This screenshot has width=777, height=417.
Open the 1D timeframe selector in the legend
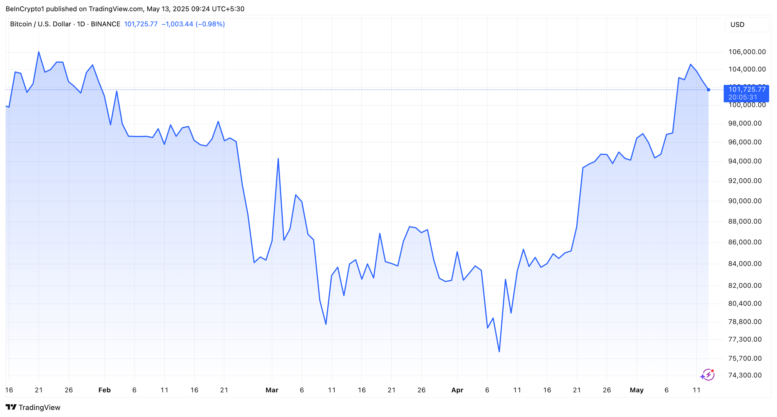(80, 24)
